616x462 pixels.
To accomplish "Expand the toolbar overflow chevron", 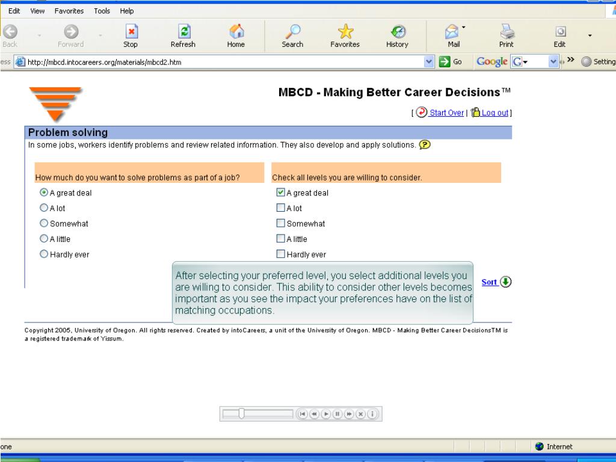I will [570, 60].
